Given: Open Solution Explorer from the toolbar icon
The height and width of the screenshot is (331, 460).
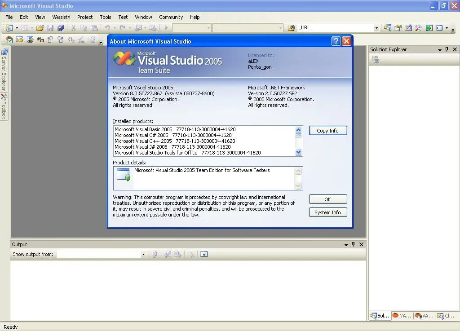Looking at the screenshot, I should click(388, 28).
